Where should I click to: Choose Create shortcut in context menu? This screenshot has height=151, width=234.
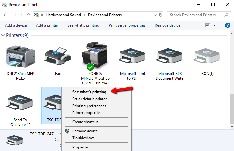[85, 122]
